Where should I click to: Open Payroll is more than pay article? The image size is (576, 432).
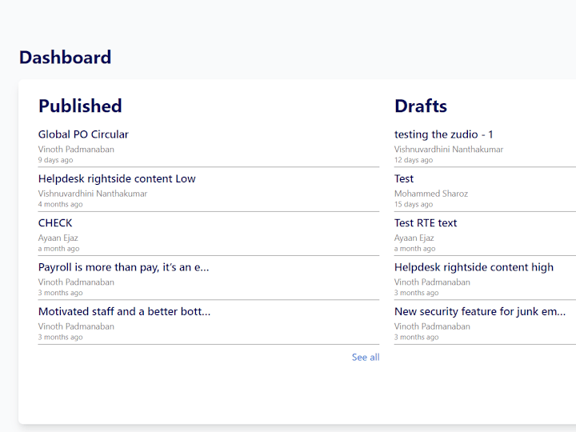click(x=123, y=267)
